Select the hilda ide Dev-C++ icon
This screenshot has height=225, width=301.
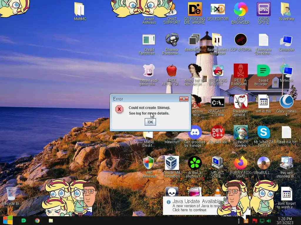(218, 132)
